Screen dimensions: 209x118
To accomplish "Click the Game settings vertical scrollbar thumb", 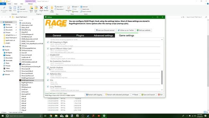I will 162,77.
